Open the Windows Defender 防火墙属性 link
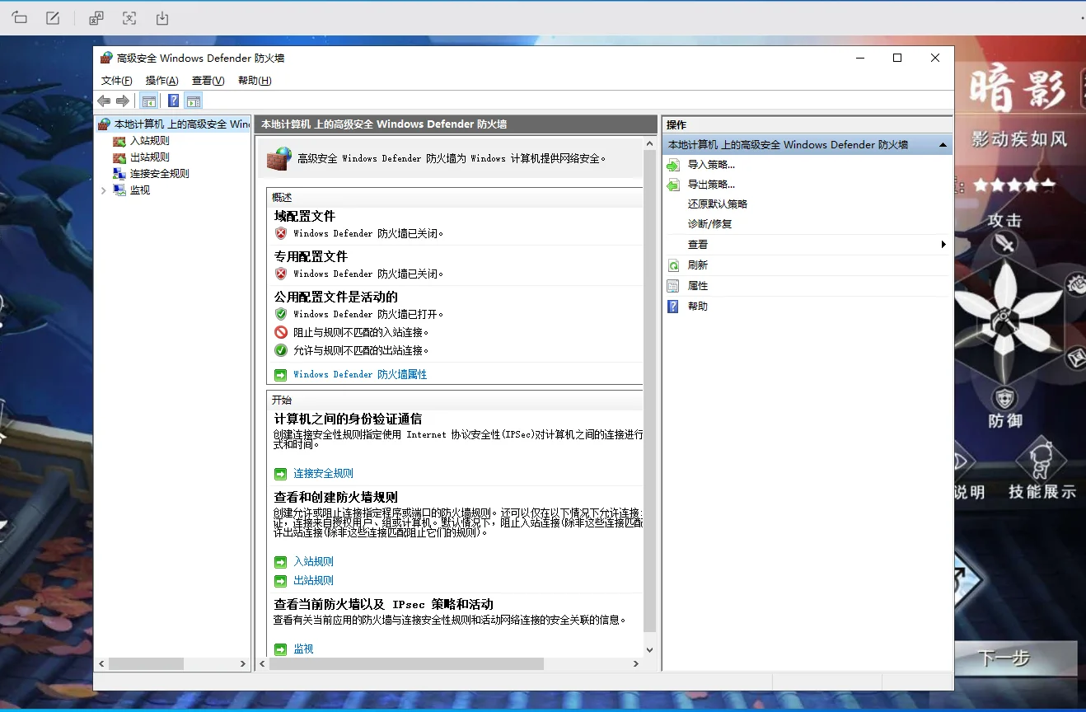This screenshot has height=712, width=1086. tap(360, 374)
